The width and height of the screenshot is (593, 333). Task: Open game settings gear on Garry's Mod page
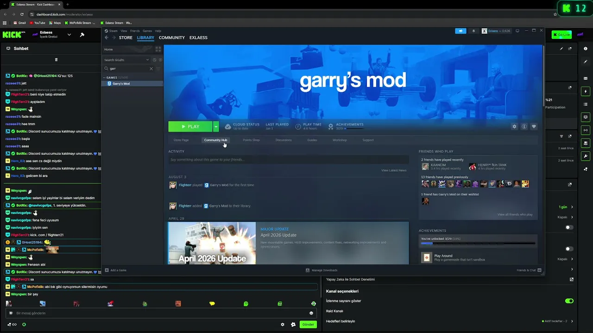(x=514, y=126)
